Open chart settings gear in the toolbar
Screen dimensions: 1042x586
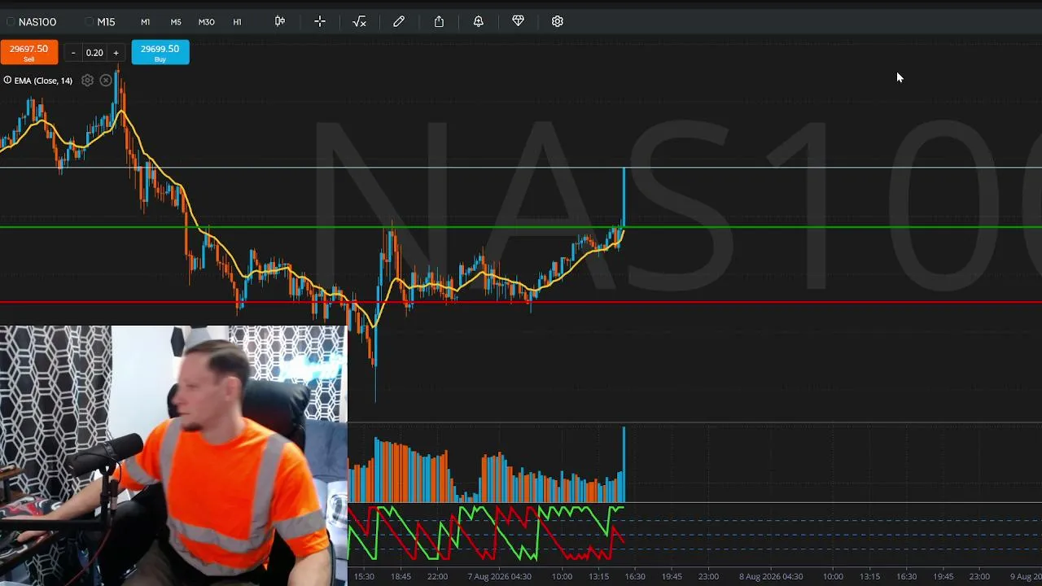pos(558,21)
